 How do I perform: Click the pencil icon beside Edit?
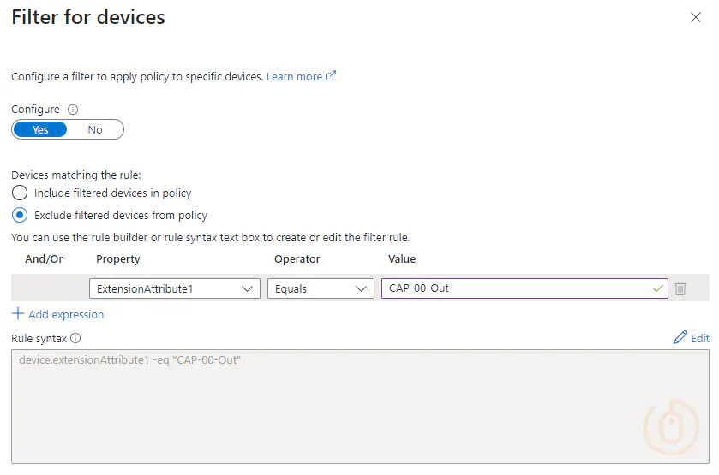pos(680,338)
